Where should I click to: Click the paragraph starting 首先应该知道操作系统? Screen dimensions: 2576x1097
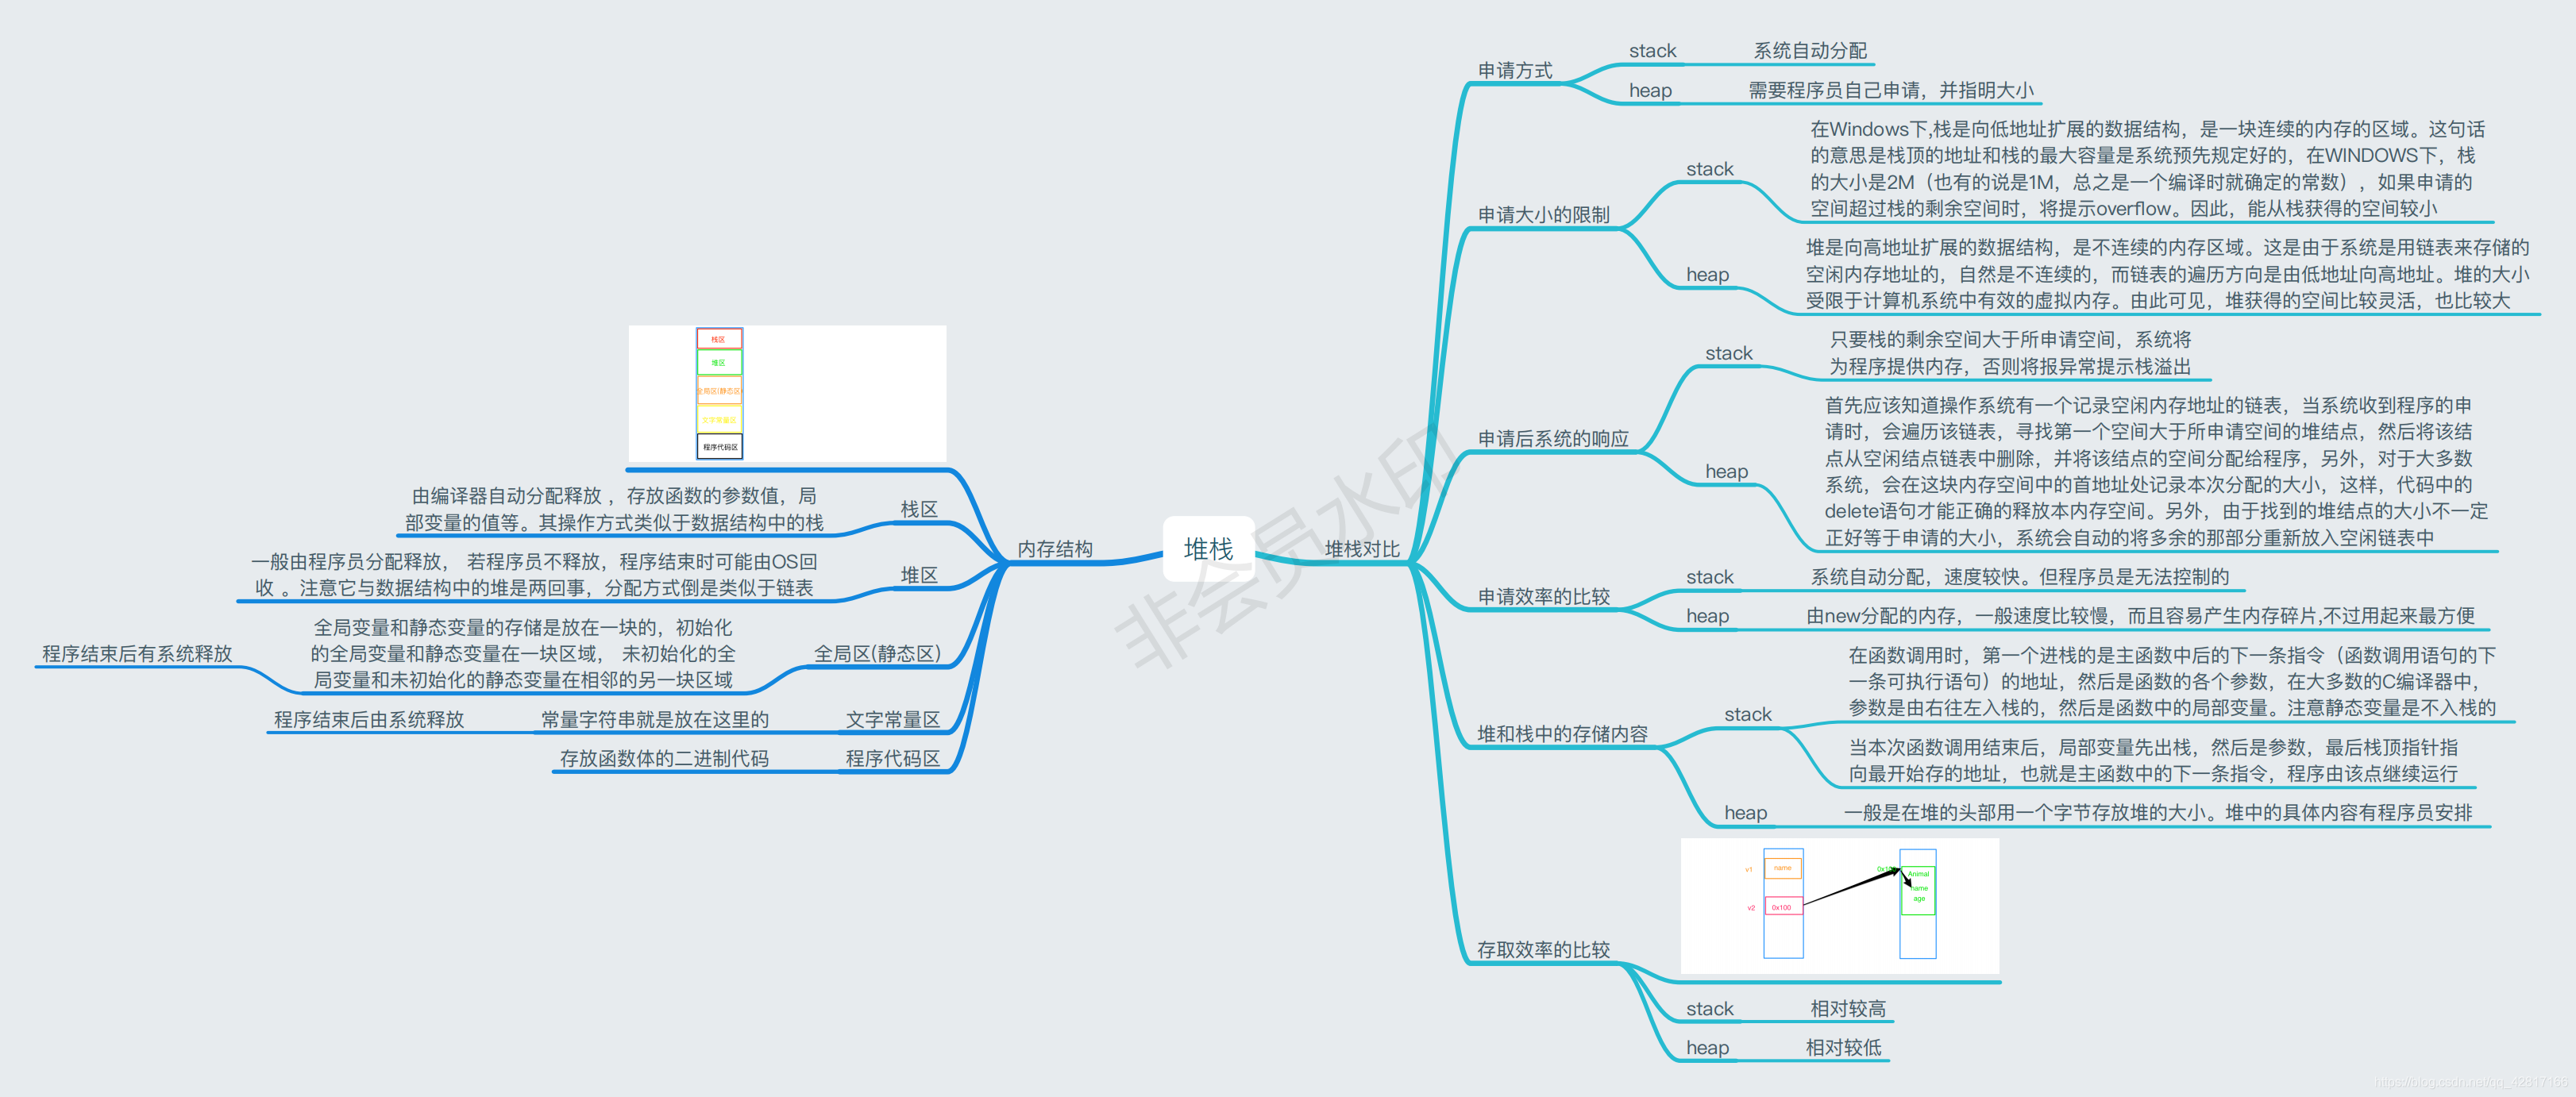click(2156, 471)
